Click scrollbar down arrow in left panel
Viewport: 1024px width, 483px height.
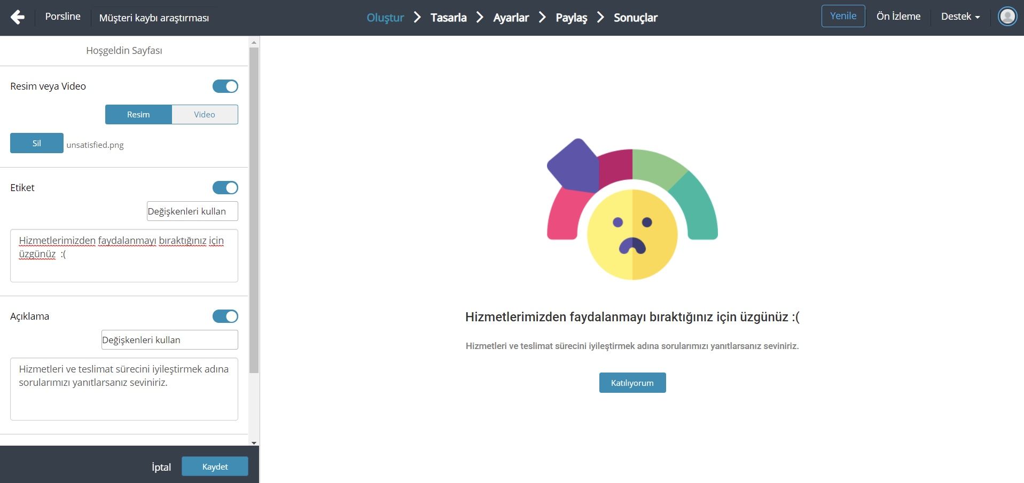254,442
